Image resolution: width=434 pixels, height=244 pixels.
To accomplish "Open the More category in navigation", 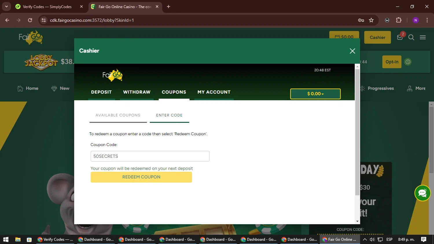I will tap(416, 88).
